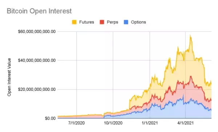
Task: Select the Options legend label
Action: (138, 22)
